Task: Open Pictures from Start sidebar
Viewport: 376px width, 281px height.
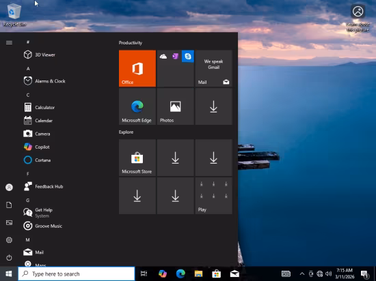Action: 9,222
